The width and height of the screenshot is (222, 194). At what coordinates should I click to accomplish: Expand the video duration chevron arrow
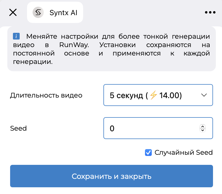tap(204, 95)
